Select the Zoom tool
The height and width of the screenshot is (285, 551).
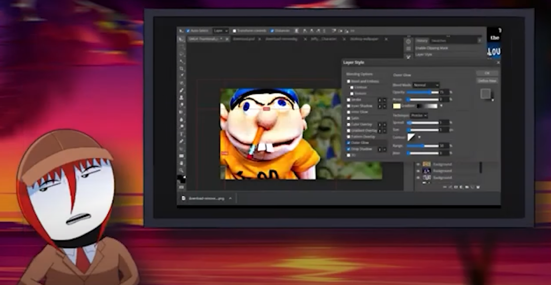[x=181, y=170]
